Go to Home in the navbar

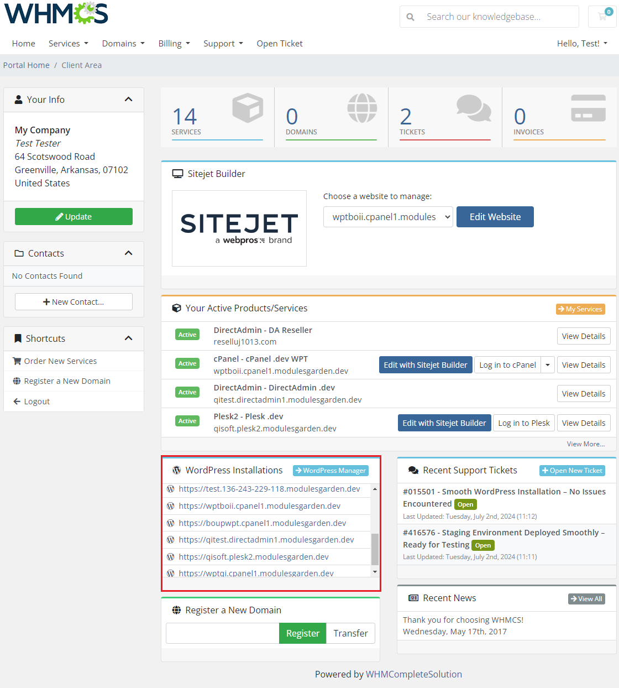click(x=24, y=43)
